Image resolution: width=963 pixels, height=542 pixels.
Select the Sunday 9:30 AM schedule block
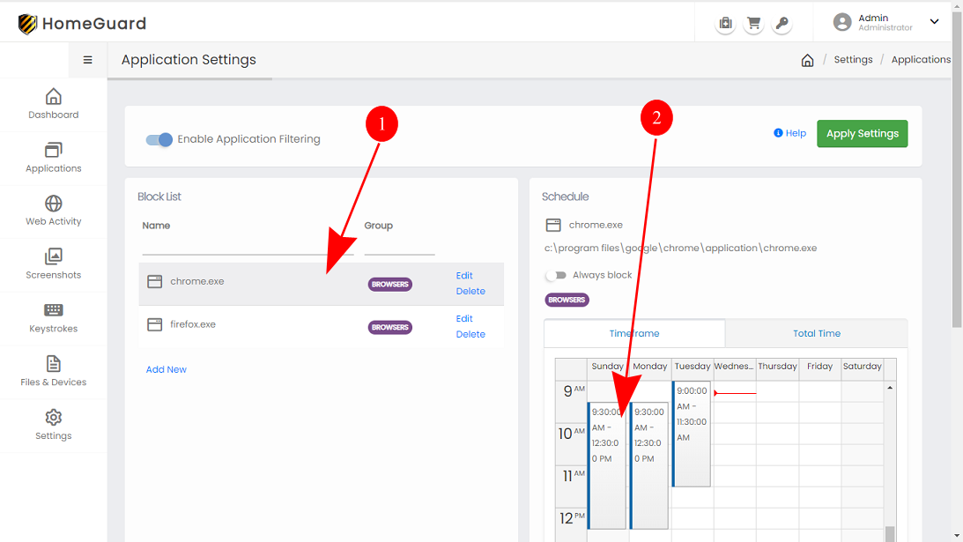607,465
